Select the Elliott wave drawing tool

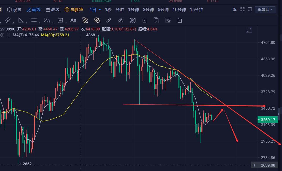coord(47,20)
